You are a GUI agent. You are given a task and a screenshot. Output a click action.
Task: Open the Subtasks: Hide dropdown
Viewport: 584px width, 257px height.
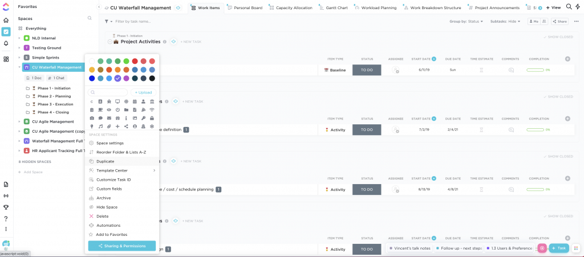pos(505,22)
